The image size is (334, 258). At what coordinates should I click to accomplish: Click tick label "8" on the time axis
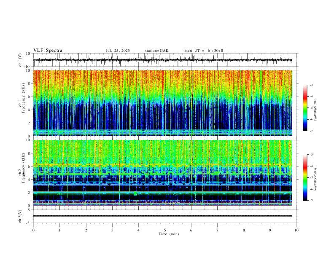(x=244, y=230)
